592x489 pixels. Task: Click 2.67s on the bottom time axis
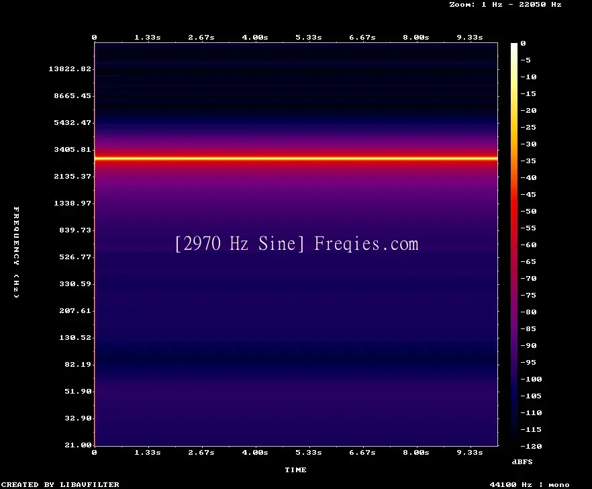[x=201, y=452]
